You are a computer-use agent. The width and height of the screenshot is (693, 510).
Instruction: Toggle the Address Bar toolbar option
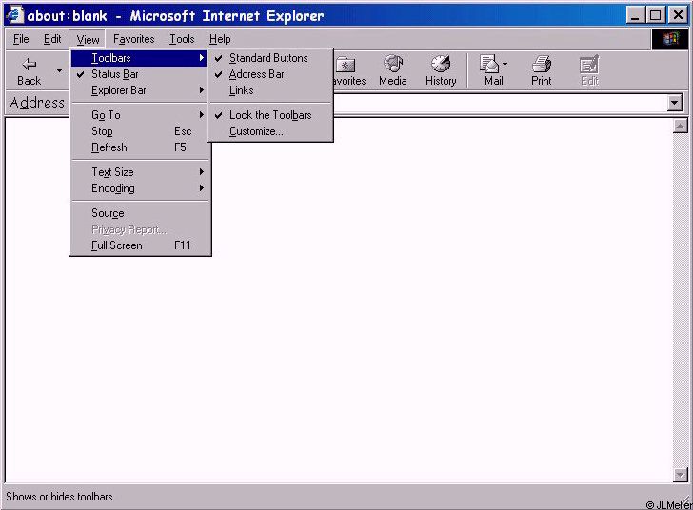pos(270,74)
